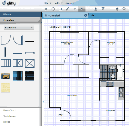Select the Master Bedroom door arc
Image resolution: width=129 pixels, height=126 pixels.
(69, 59)
